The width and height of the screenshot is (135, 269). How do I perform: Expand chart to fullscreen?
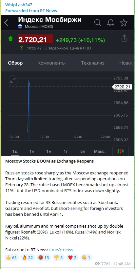click(13, 80)
